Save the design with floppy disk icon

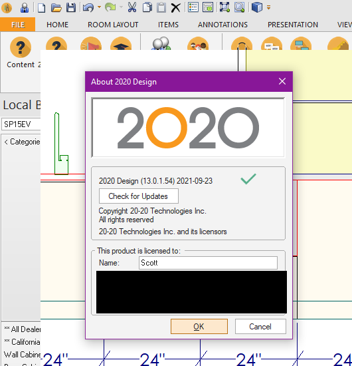(x=71, y=7)
